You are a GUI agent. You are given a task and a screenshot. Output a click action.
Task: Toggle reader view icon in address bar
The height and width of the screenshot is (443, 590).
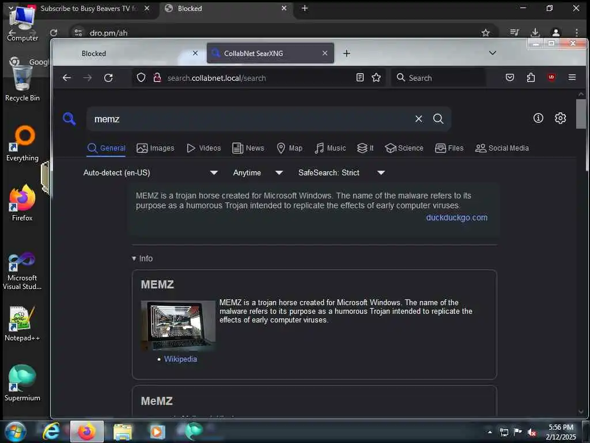[x=360, y=78]
